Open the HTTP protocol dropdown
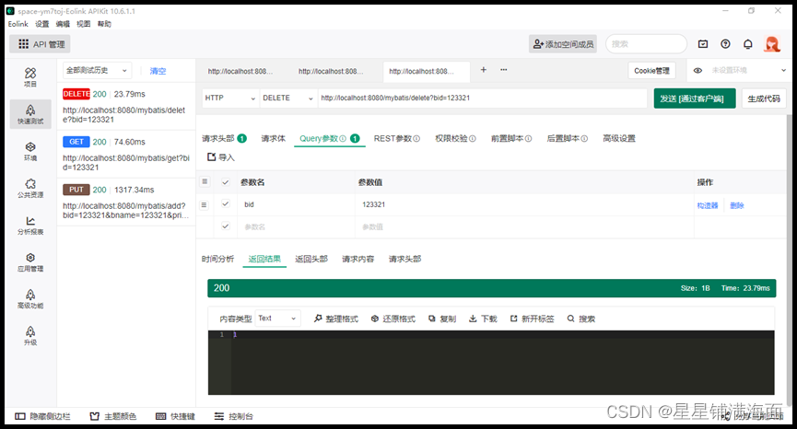 click(229, 98)
